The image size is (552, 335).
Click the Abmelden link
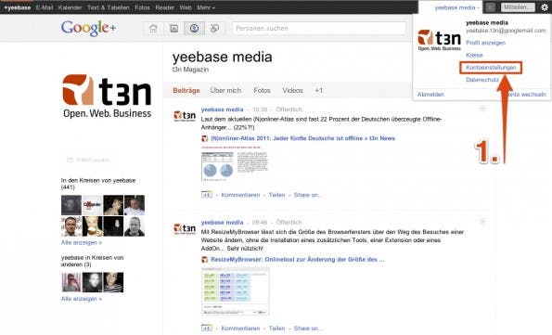[430, 95]
